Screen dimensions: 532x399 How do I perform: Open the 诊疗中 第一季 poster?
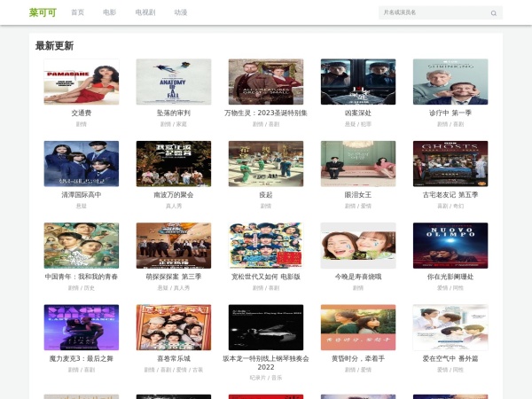tap(450, 82)
